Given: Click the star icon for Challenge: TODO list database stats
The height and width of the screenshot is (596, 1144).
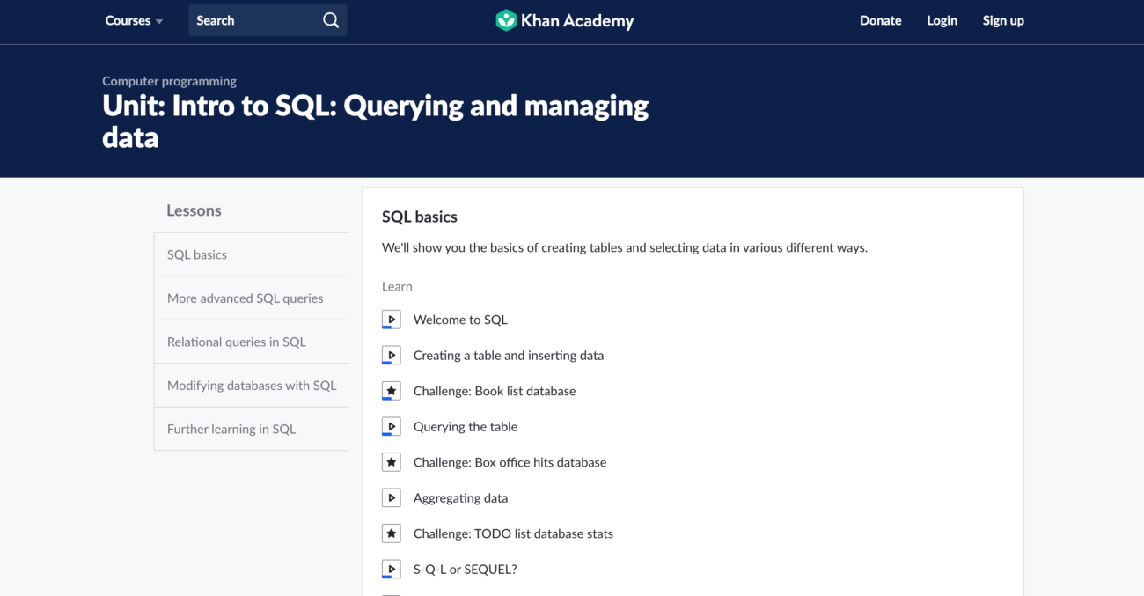Looking at the screenshot, I should [391, 533].
